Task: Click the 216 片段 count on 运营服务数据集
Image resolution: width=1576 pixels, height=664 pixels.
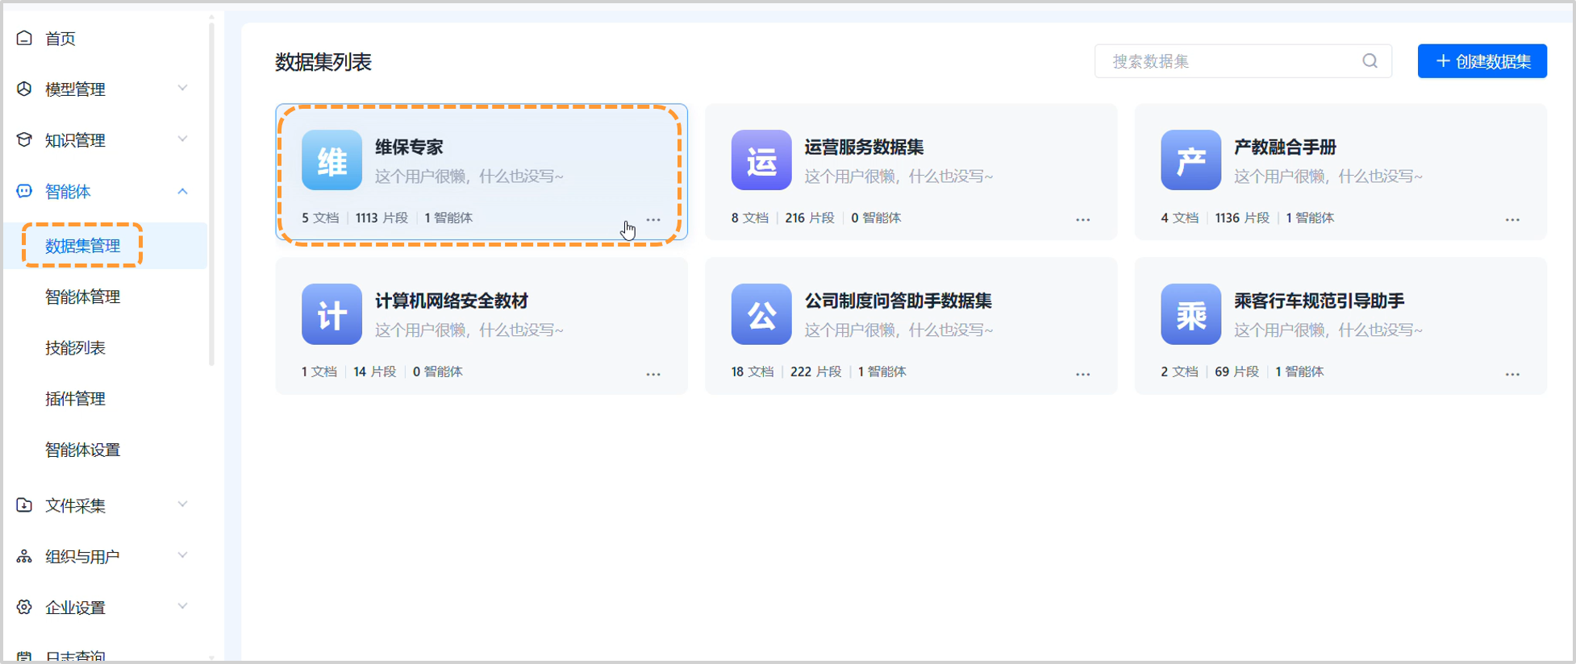Action: tap(810, 218)
